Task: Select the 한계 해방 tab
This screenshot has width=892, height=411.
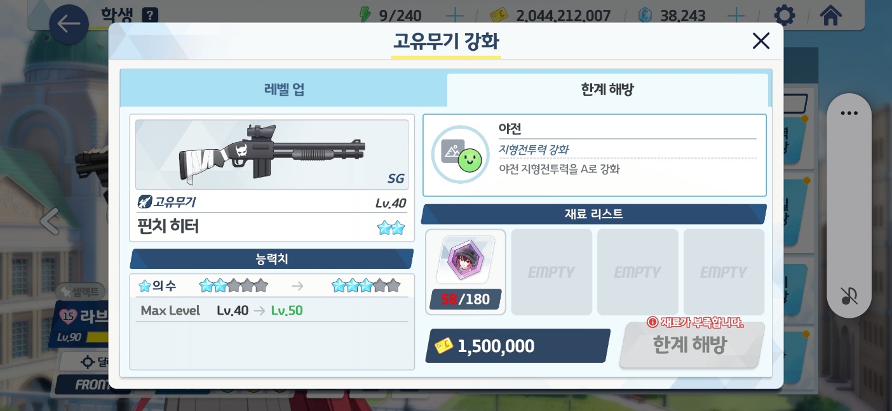Action: pyautogui.click(x=607, y=89)
